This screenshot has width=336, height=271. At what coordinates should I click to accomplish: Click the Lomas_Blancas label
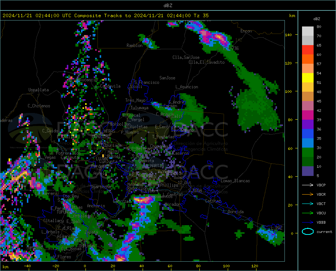(x=235, y=181)
